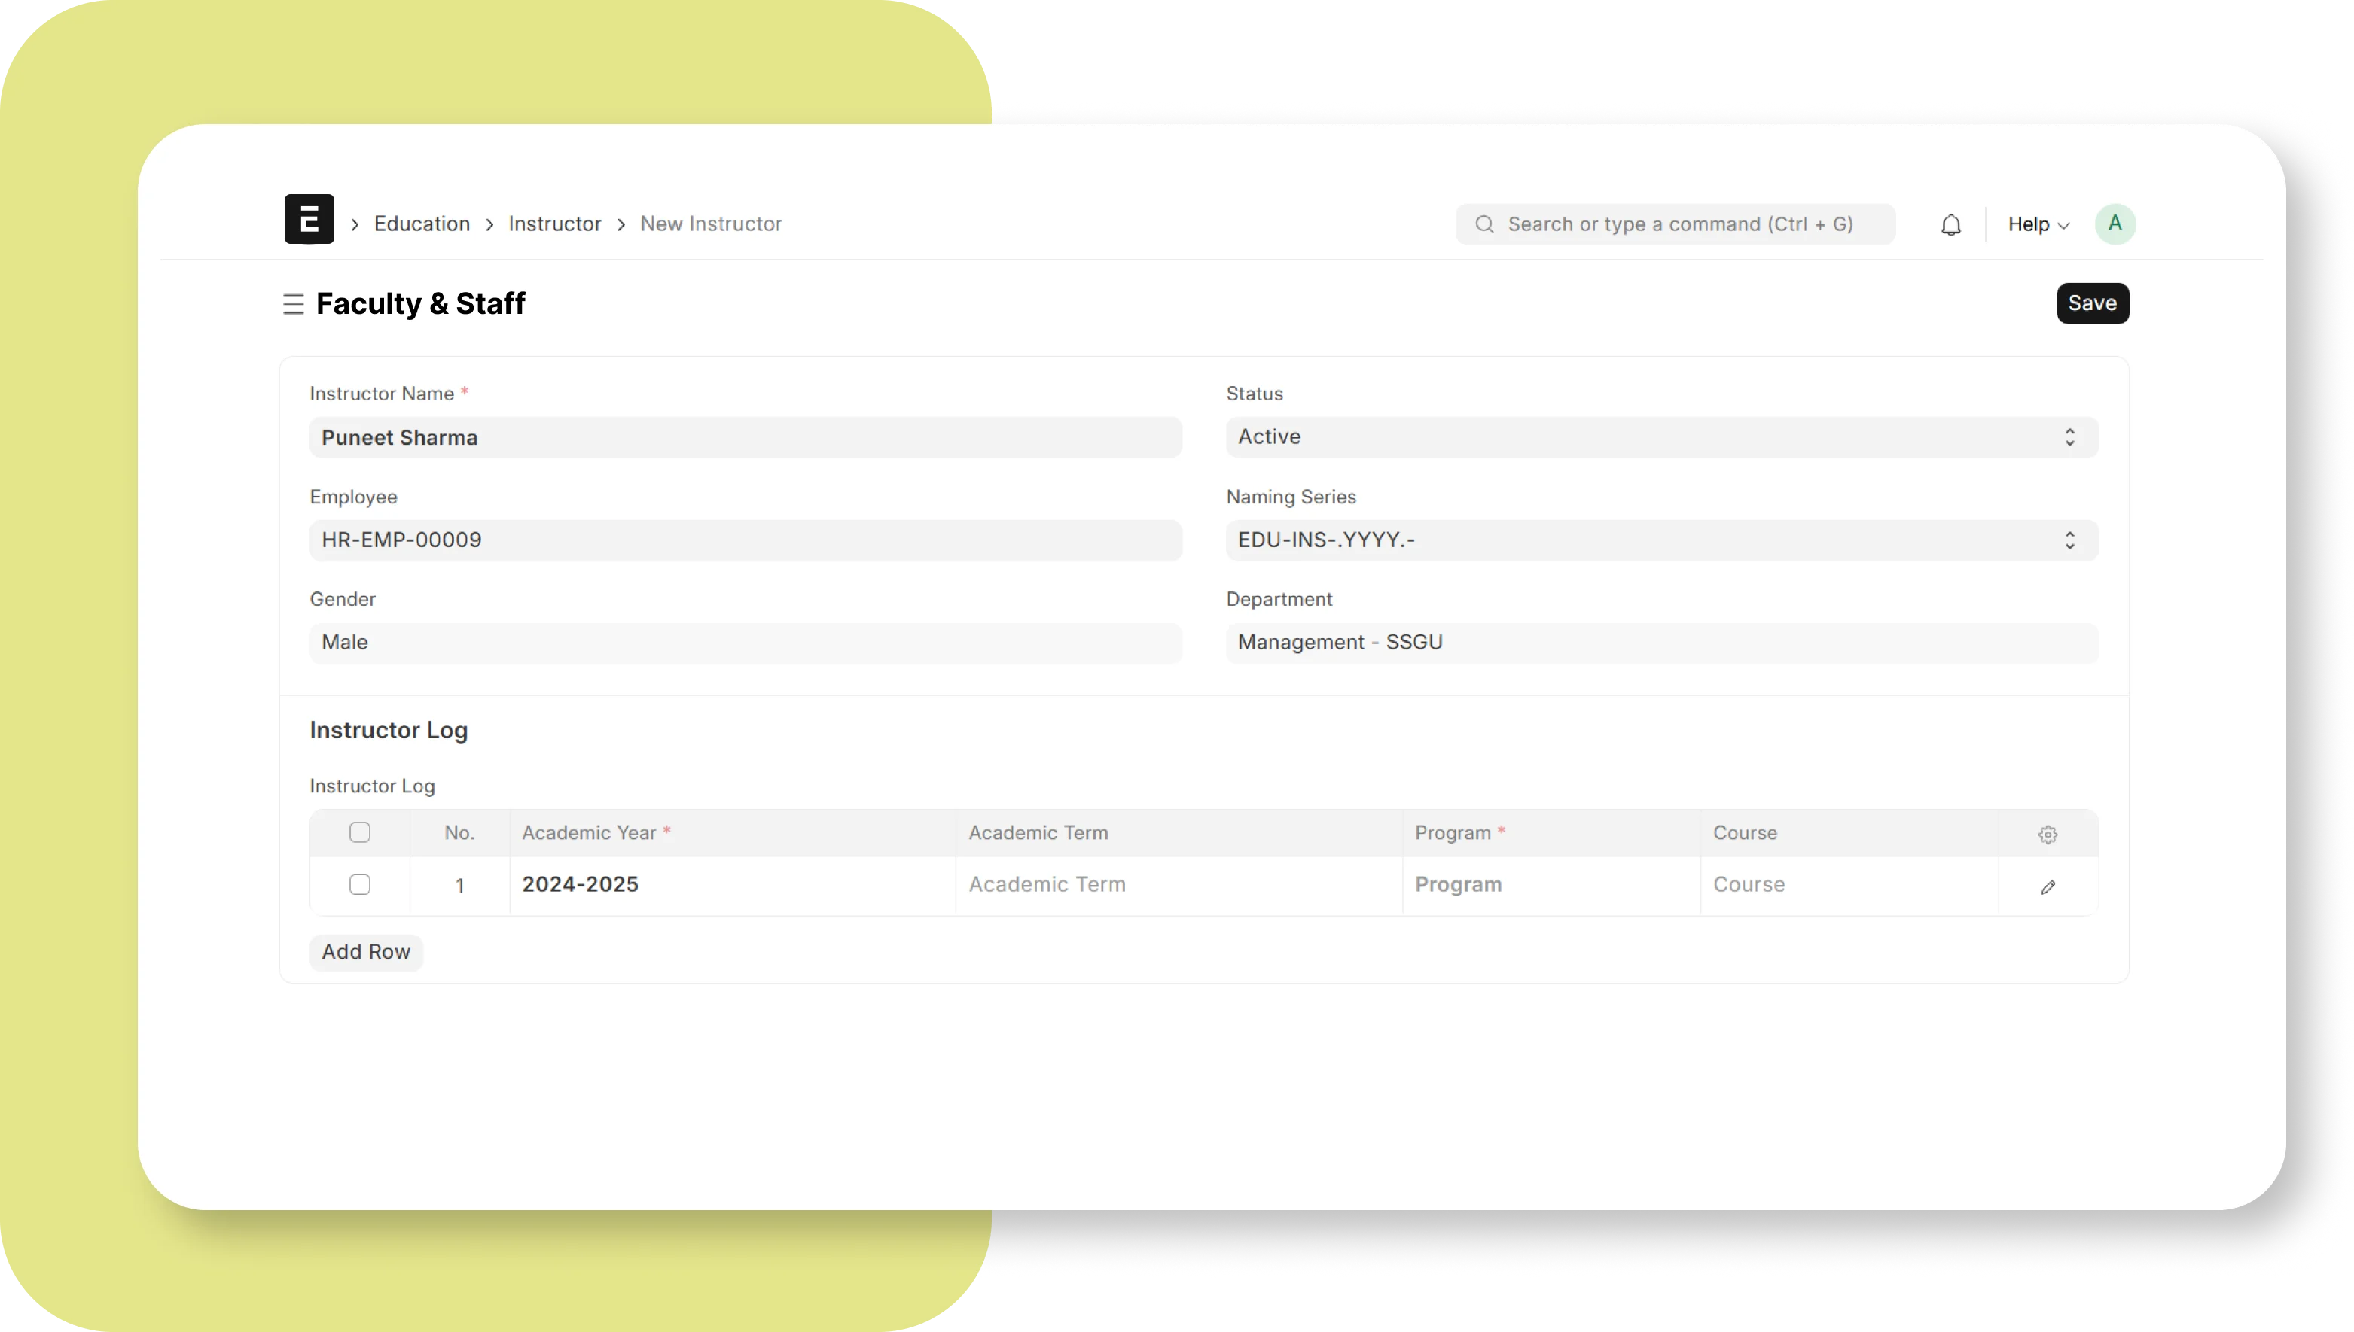Viewport: 2354px width, 1332px height.
Task: Select the checkbox for Instructor Log row 1
Action: (361, 885)
